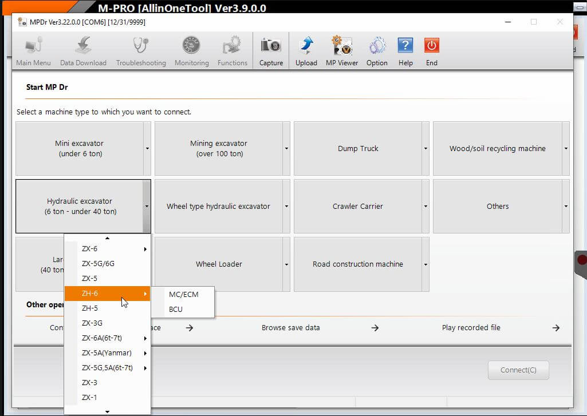Click Play recorded file link
This screenshot has width=587, height=416.
point(471,328)
